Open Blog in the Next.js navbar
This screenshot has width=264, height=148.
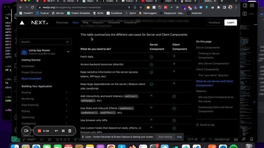click(x=85, y=23)
